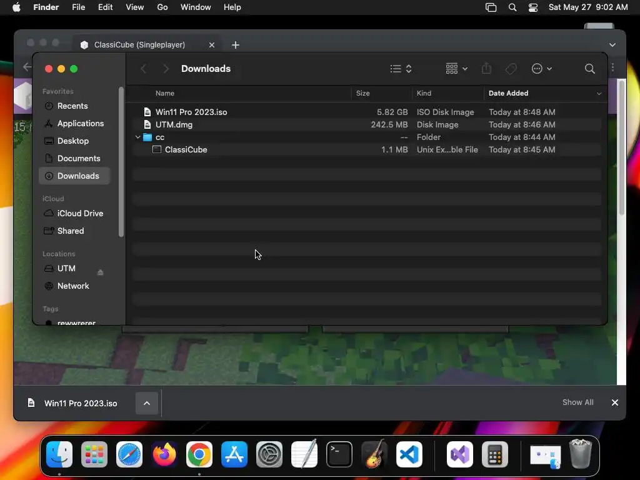Open the group-by options dropdown
The height and width of the screenshot is (480, 640).
[x=456, y=69]
